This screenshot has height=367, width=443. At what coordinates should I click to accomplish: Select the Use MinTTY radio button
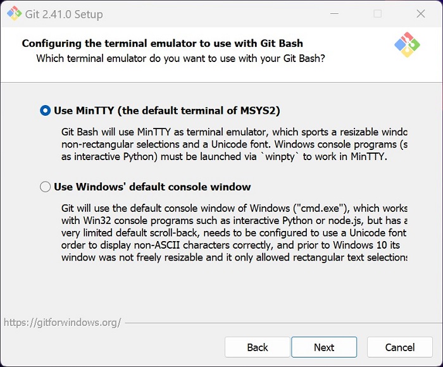(45, 111)
